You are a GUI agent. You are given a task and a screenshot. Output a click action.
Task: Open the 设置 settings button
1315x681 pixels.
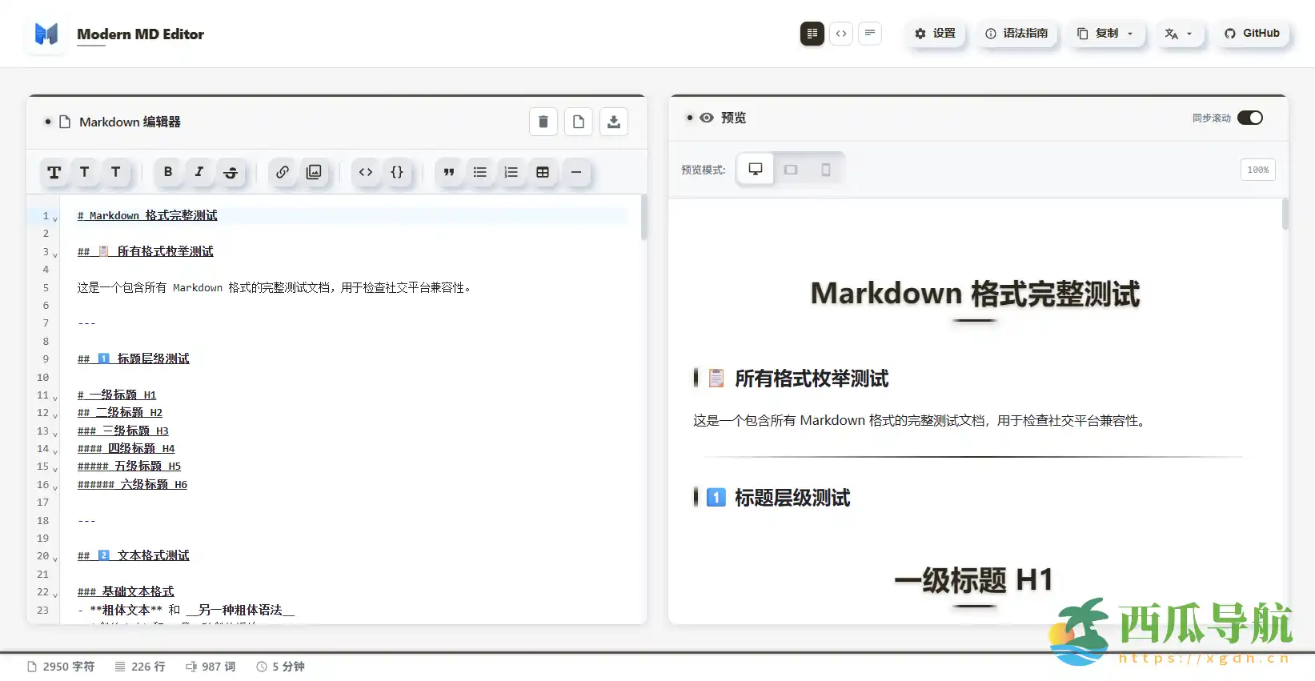pyautogui.click(x=935, y=34)
